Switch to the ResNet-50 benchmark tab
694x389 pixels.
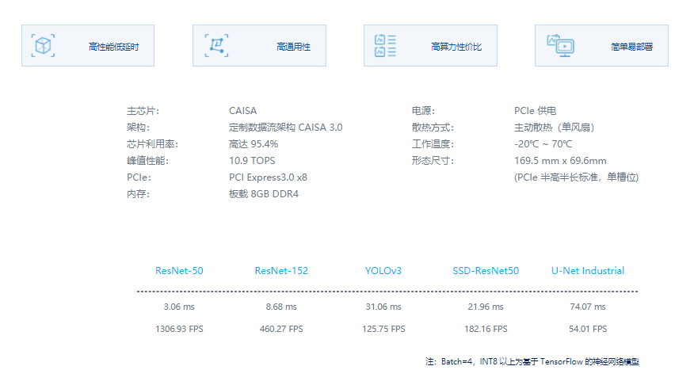pyautogui.click(x=179, y=271)
